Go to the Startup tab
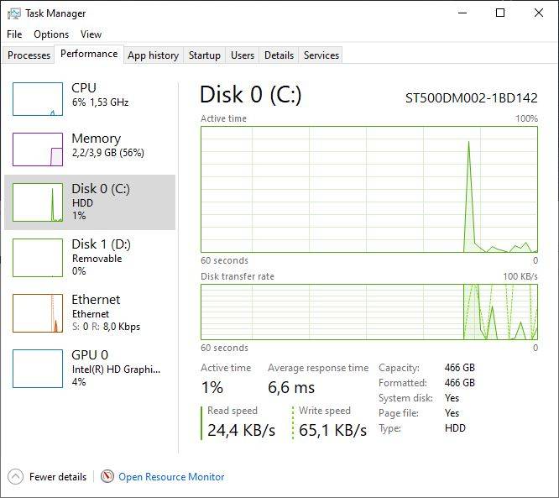Viewport: 559px width, 498px height. 205,55
